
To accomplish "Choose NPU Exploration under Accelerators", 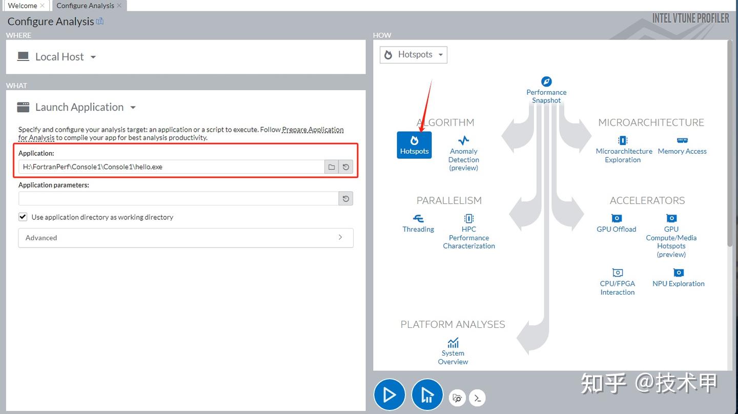I will (678, 277).
